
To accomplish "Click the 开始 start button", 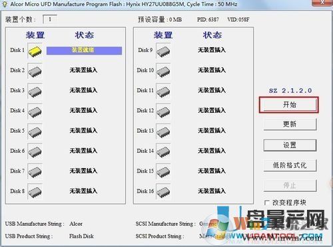I will [x=290, y=105].
